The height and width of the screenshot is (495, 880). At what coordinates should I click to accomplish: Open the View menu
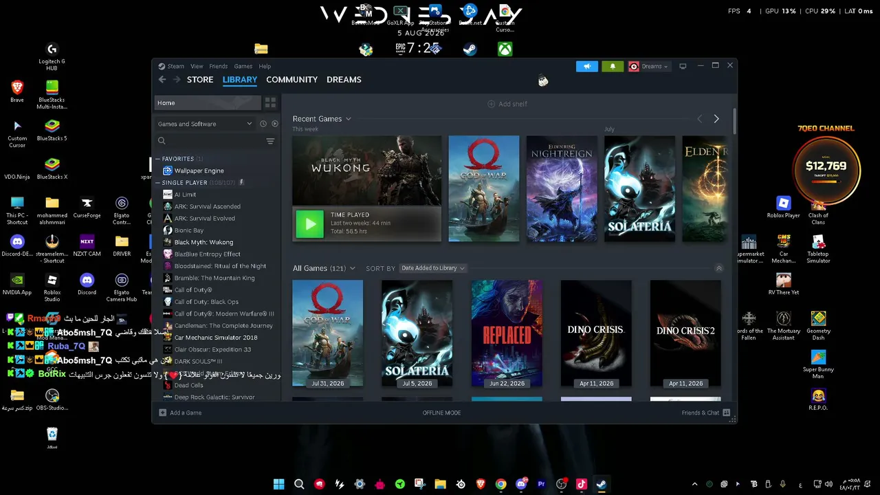[197, 66]
